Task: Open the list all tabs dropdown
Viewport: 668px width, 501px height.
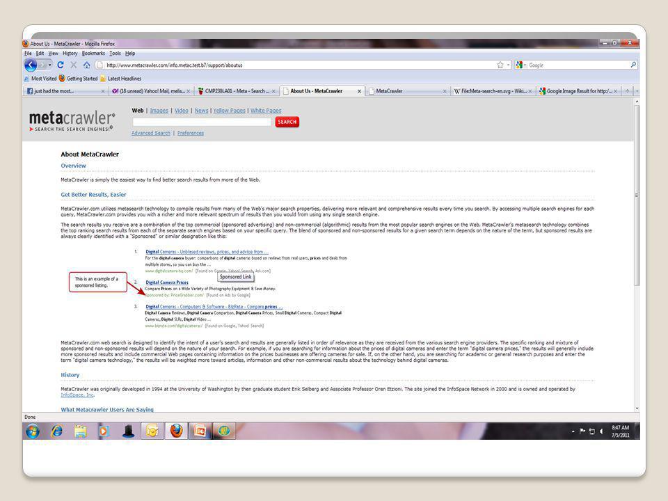Action: point(637,91)
